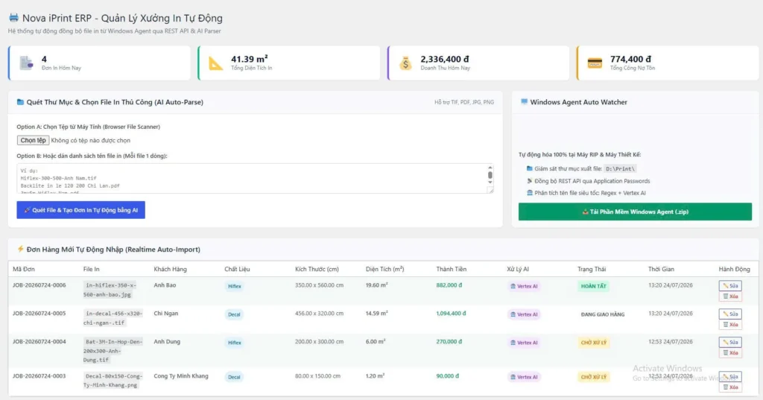The image size is (763, 400).
Task: Click order code JOB-20260724-0004
Action: pos(39,342)
